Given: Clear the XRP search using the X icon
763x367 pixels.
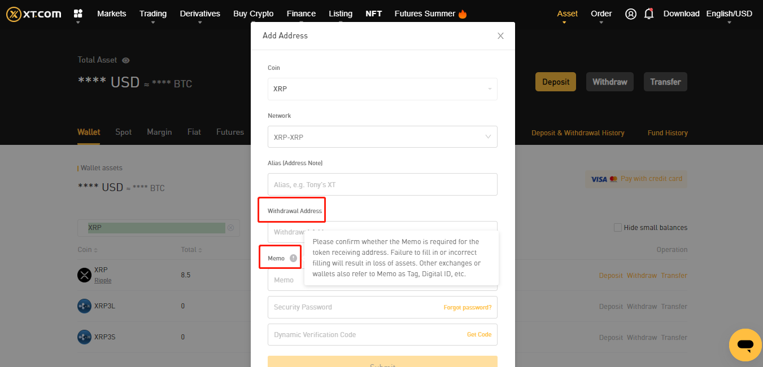Looking at the screenshot, I should click(x=230, y=227).
